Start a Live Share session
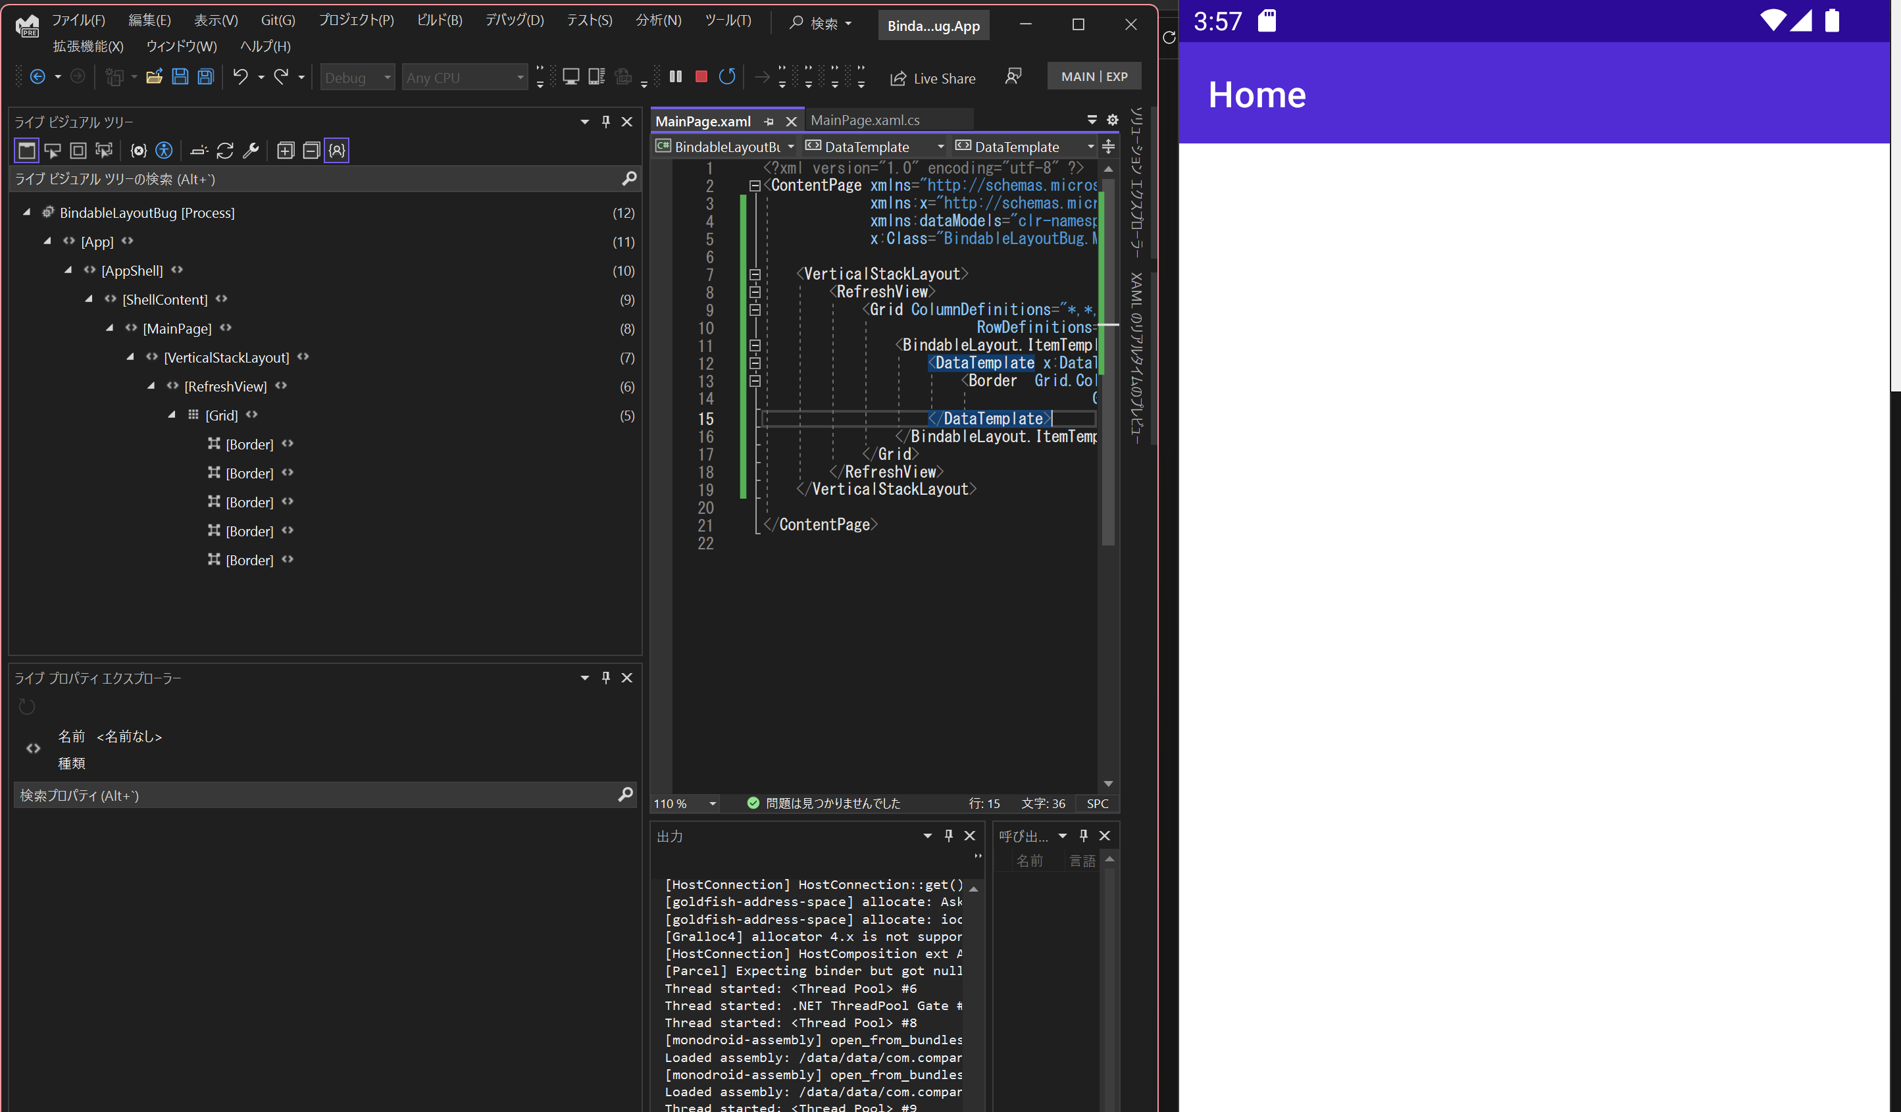1901x1112 pixels. (x=933, y=78)
